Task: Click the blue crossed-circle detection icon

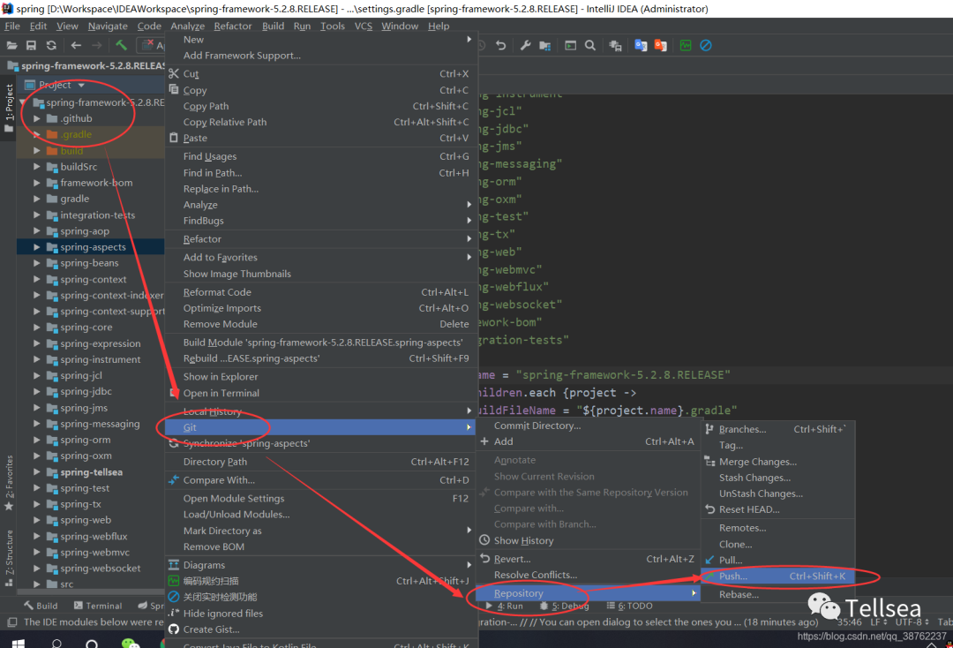Action: coord(706,45)
